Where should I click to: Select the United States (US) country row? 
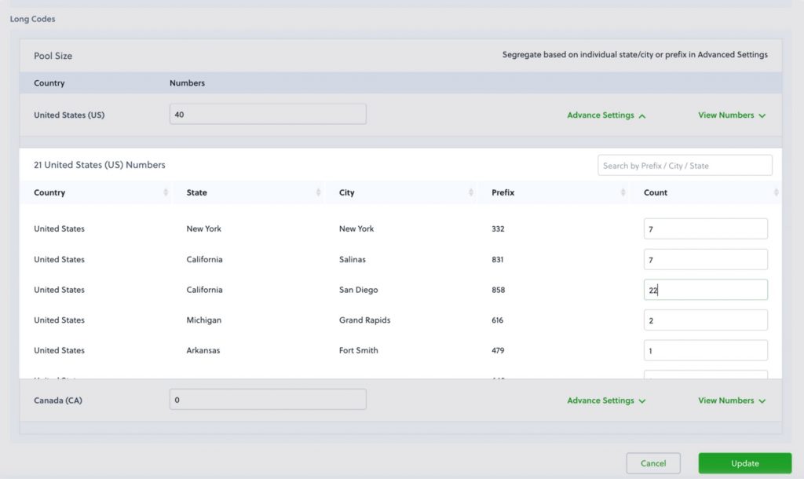click(x=69, y=115)
